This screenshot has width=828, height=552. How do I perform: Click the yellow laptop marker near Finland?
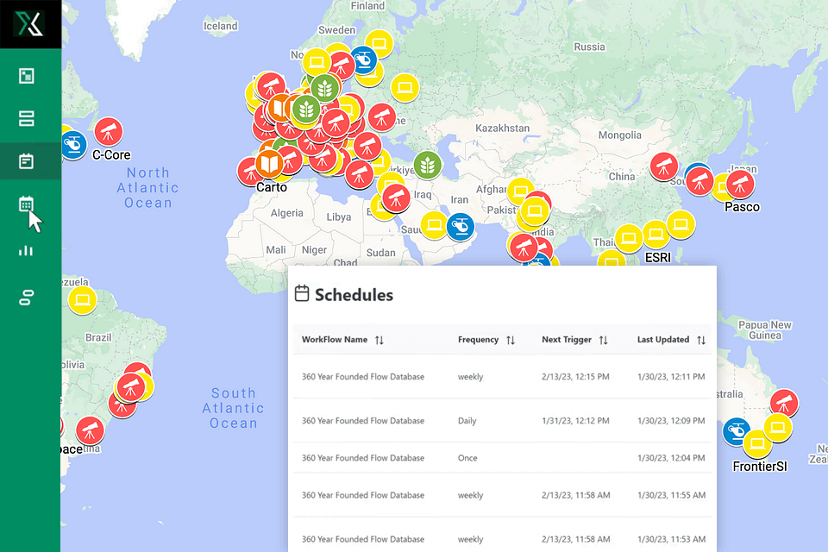[379, 43]
